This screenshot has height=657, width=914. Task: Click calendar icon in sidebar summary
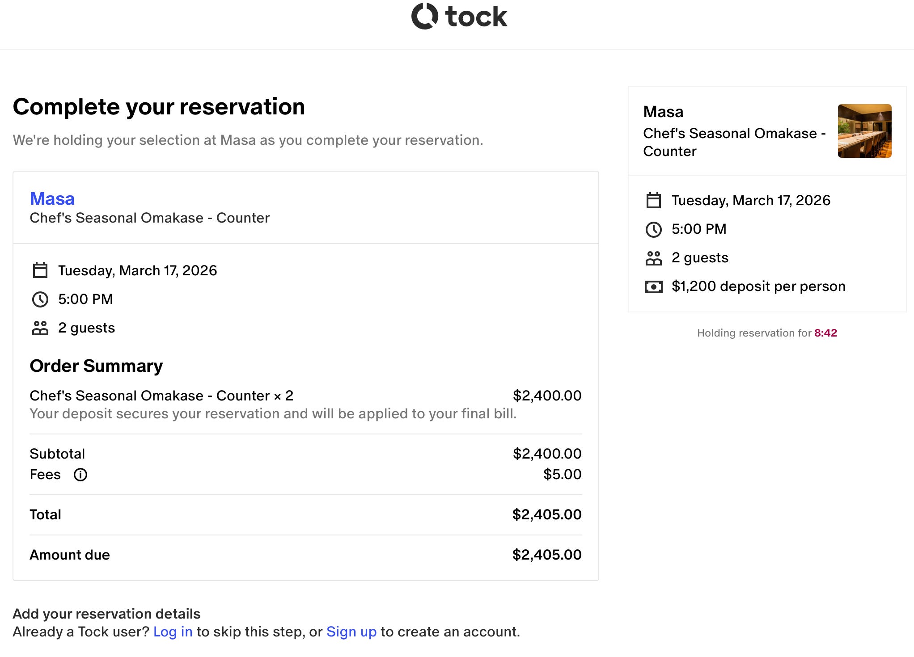click(653, 200)
